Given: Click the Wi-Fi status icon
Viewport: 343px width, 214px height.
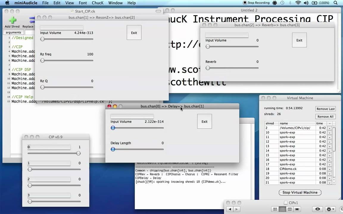Looking at the screenshot, I should tap(298, 3).
